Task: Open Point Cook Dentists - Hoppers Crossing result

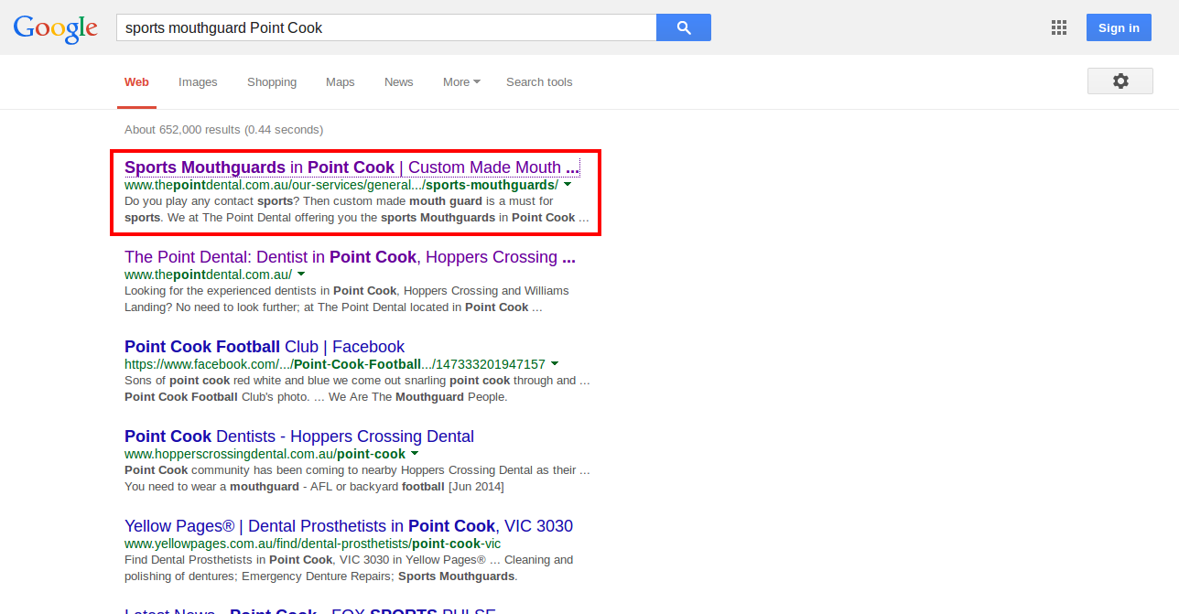Action: (x=299, y=436)
